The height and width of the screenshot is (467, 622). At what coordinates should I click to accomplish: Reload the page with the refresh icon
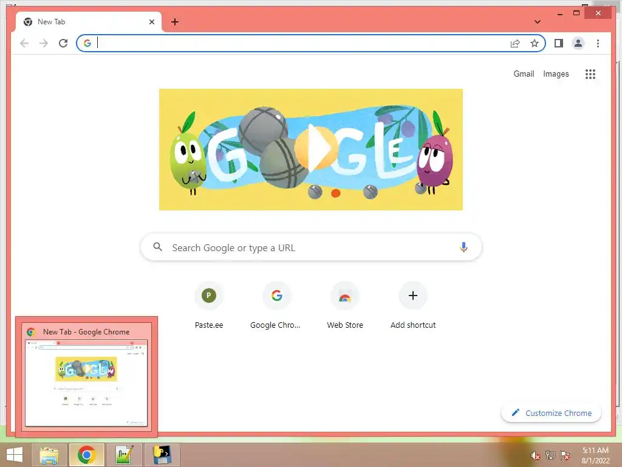[63, 43]
